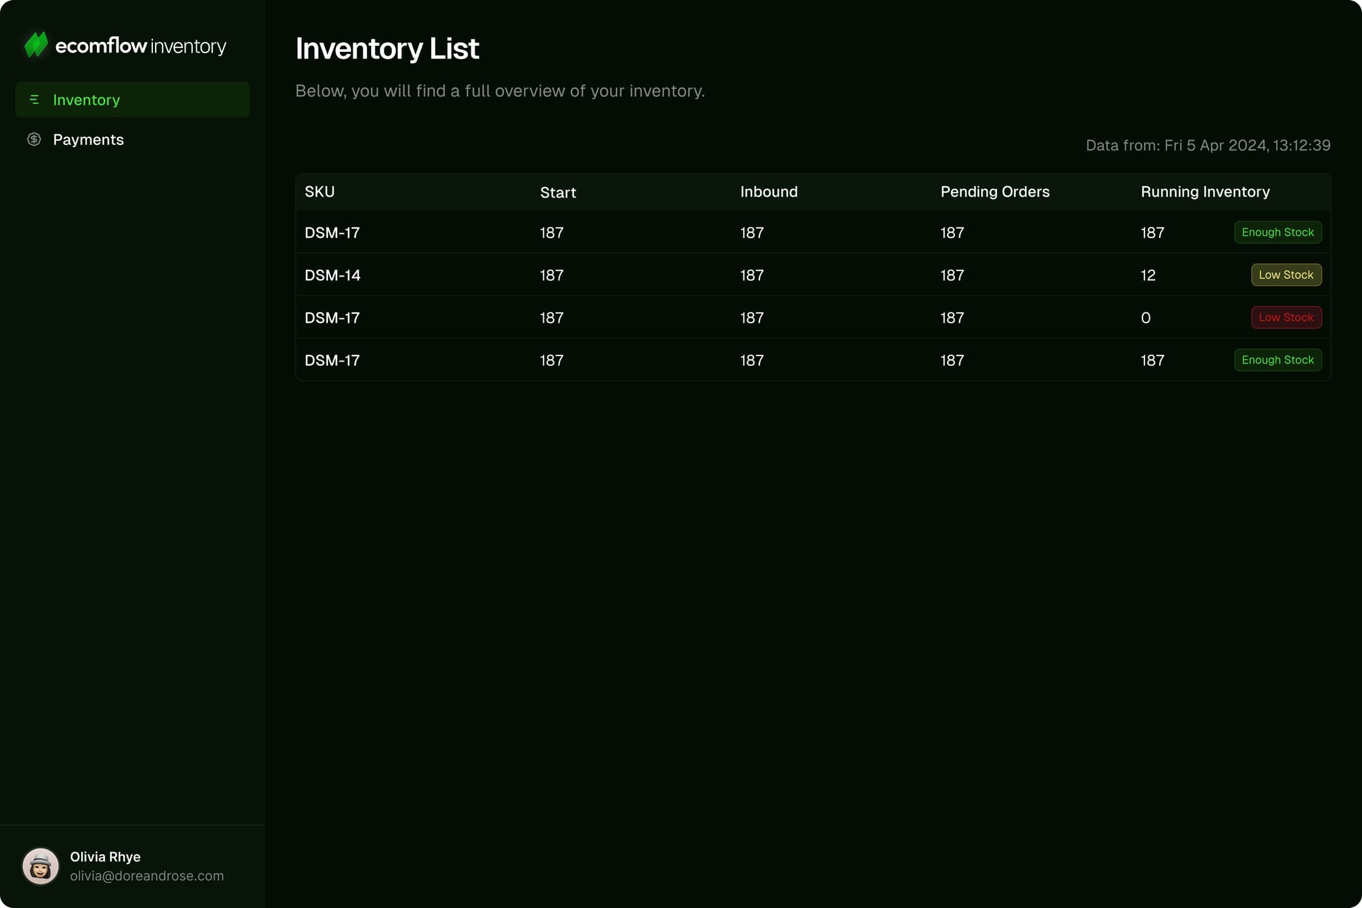This screenshot has height=908, width=1362.
Task: Click the red Low Stock badge
Action: click(x=1286, y=318)
